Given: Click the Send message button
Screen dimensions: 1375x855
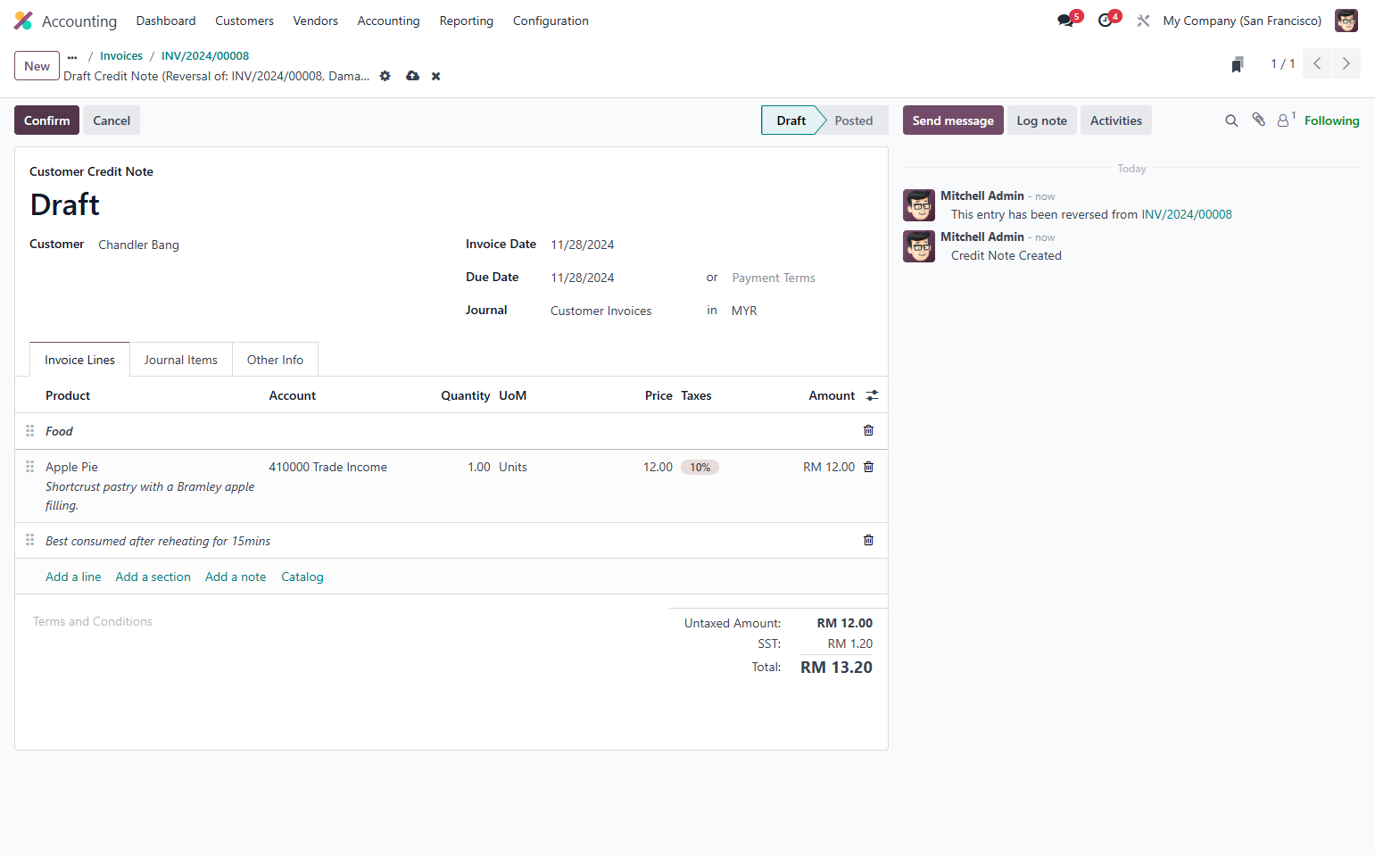Looking at the screenshot, I should (953, 120).
